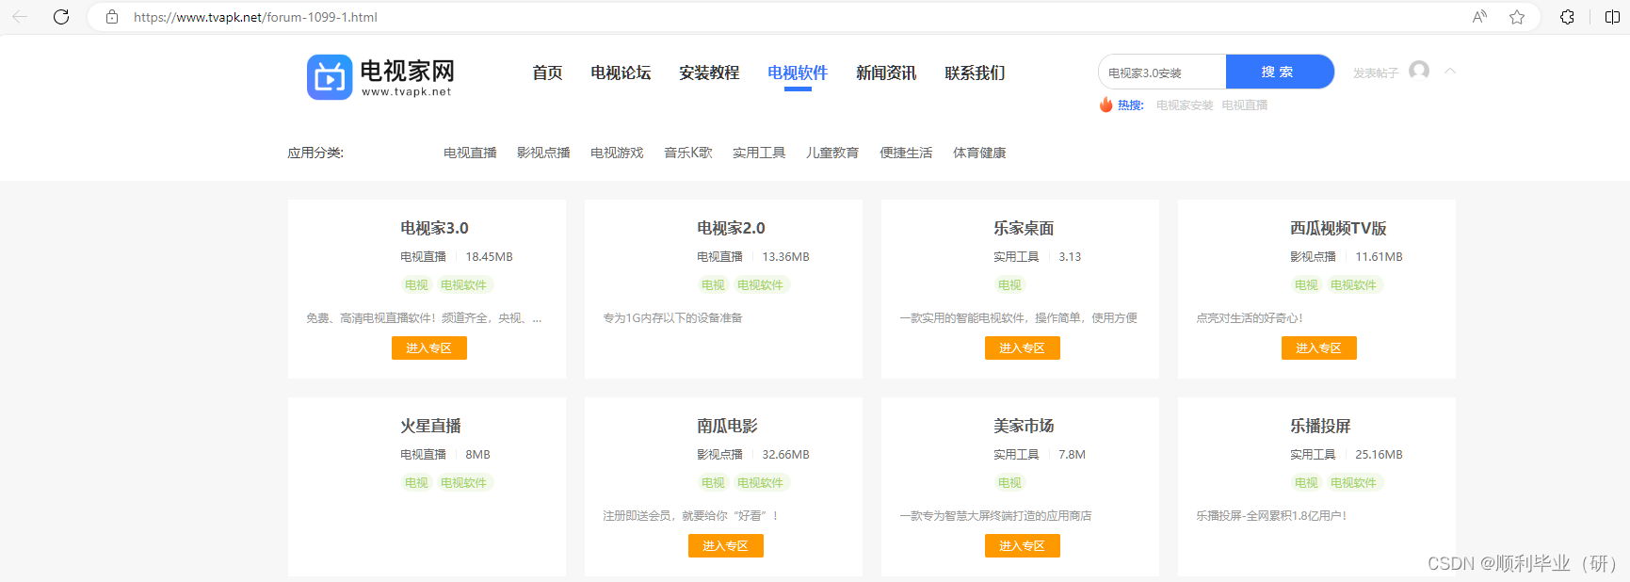Click 电视 tag on 电视家3.0 card
Screen dimensions: 1630x582
416,285
